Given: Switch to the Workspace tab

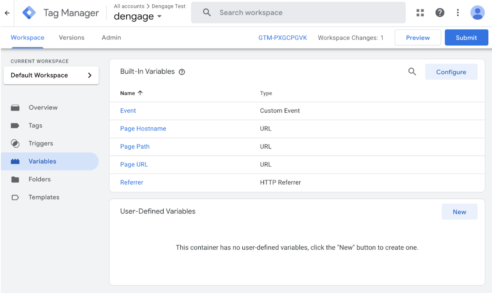Looking at the screenshot, I should click(27, 38).
